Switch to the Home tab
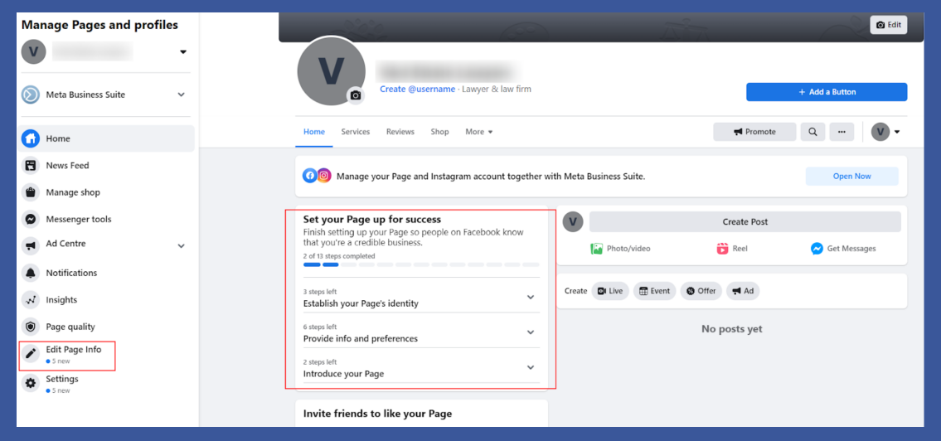Viewport: 941px width, 441px height. pos(314,132)
